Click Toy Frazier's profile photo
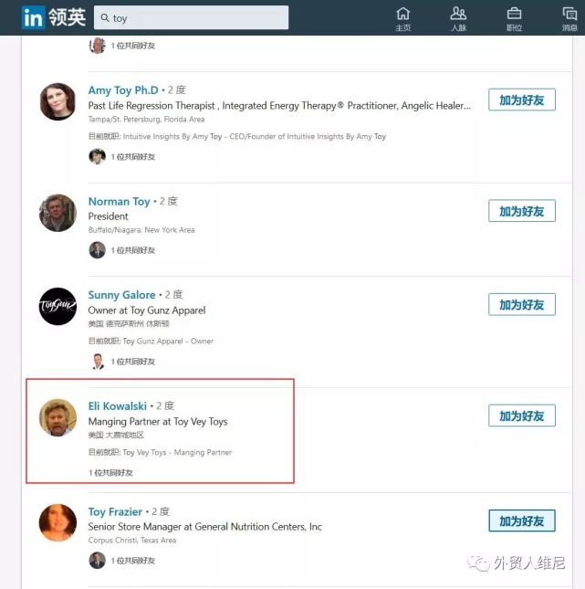Viewport: 585px width, 589px height. [57, 523]
